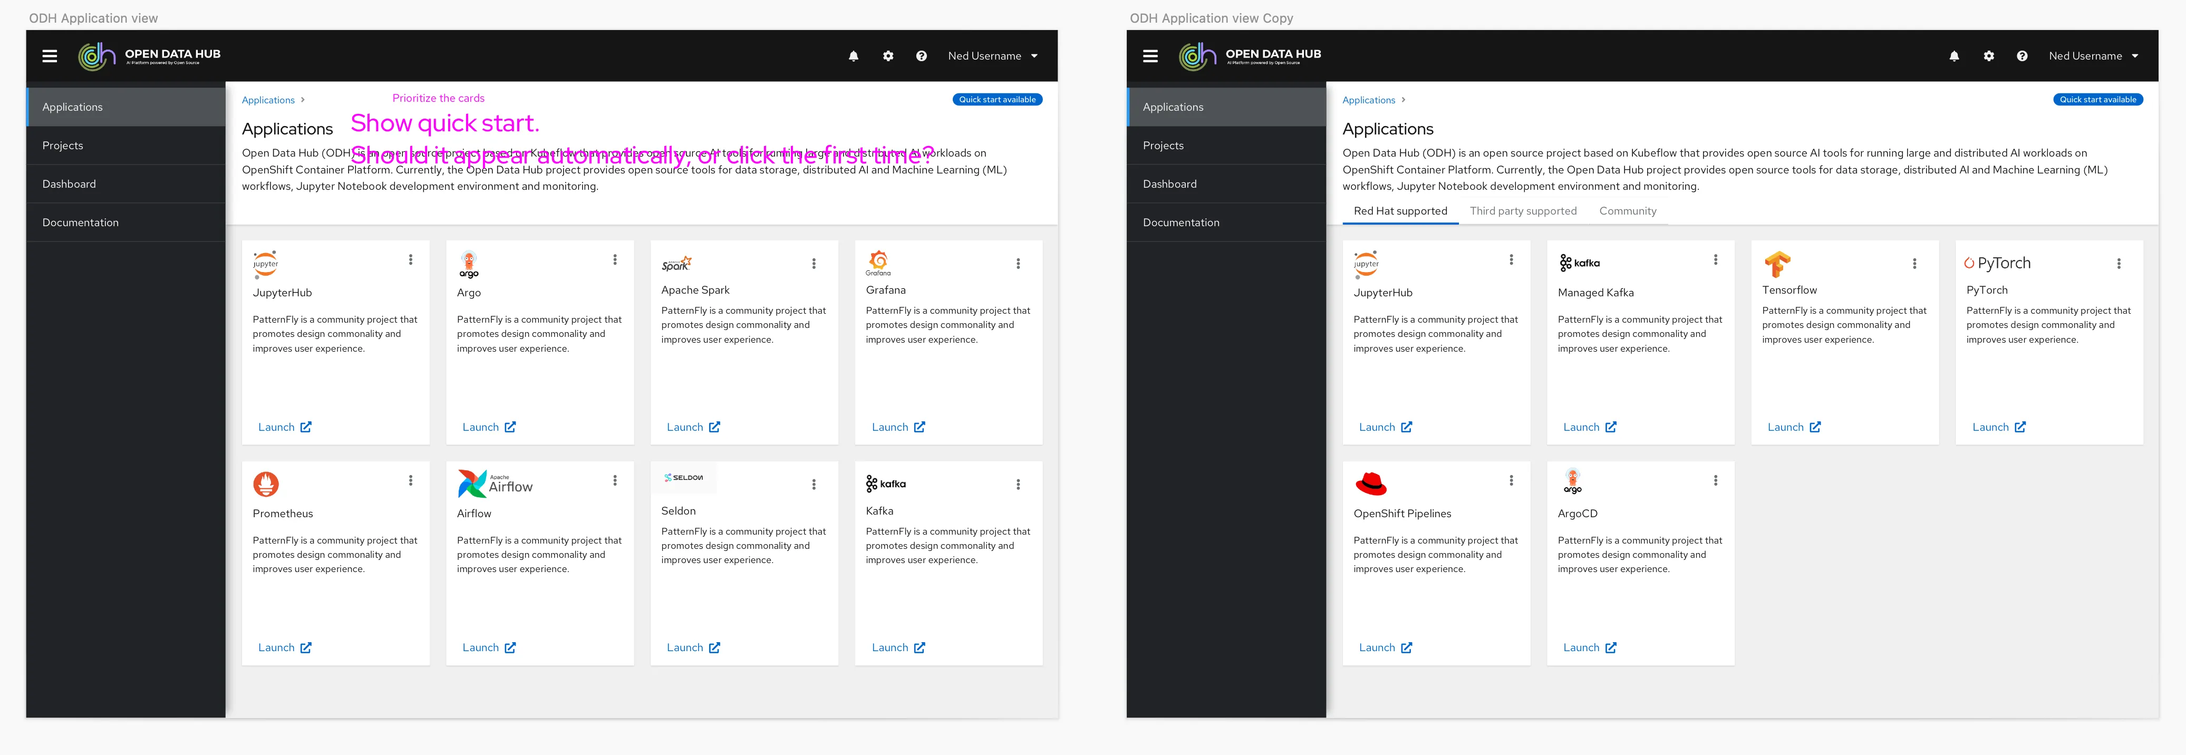Image resolution: width=2186 pixels, height=755 pixels.
Task: Click the help question icon in Copy mockup
Action: (x=2022, y=56)
